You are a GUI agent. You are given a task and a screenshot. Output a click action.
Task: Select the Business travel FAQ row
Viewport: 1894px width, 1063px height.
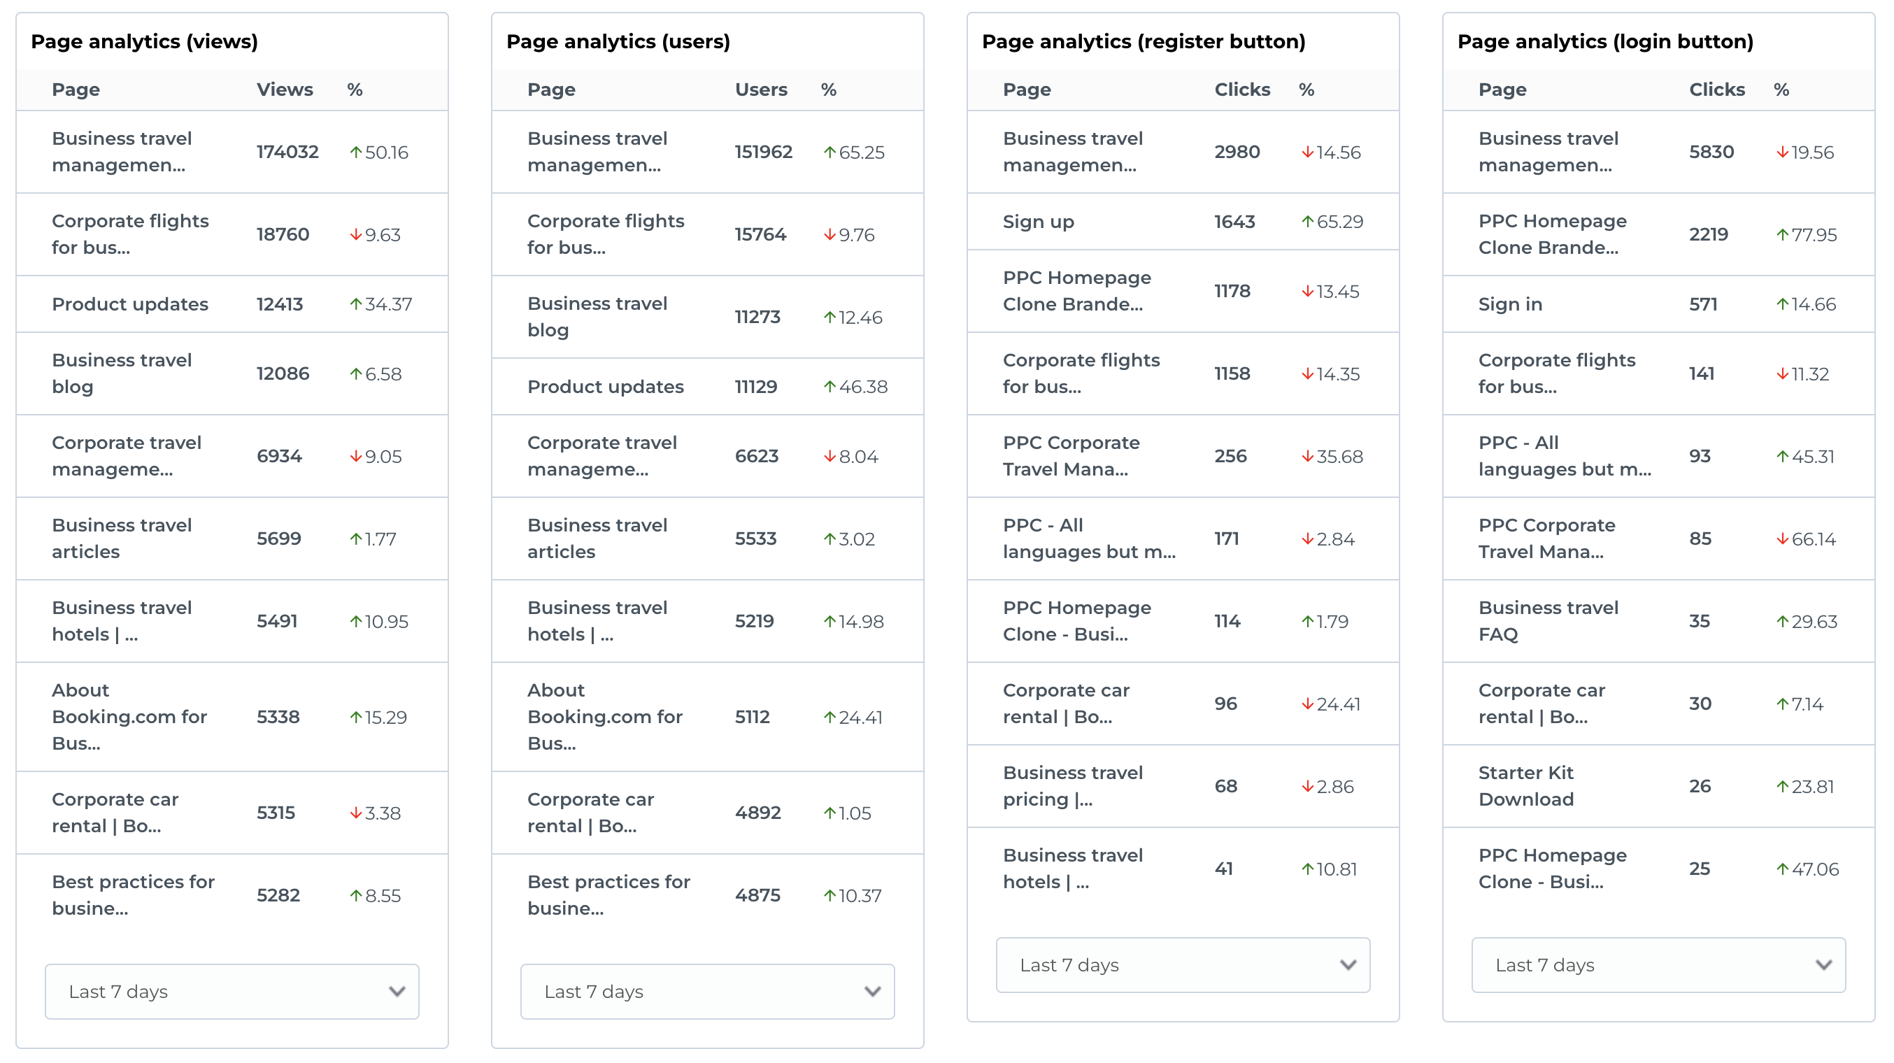click(1548, 621)
